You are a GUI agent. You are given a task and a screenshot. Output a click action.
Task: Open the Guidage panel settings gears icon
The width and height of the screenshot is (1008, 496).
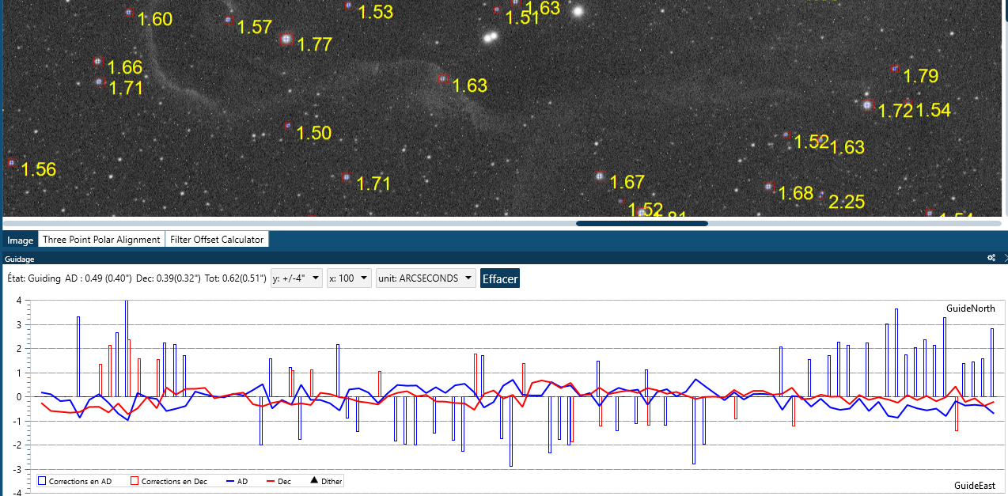(991, 258)
